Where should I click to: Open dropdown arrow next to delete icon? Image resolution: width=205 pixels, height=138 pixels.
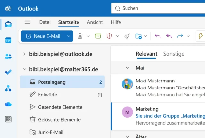pos(88,36)
